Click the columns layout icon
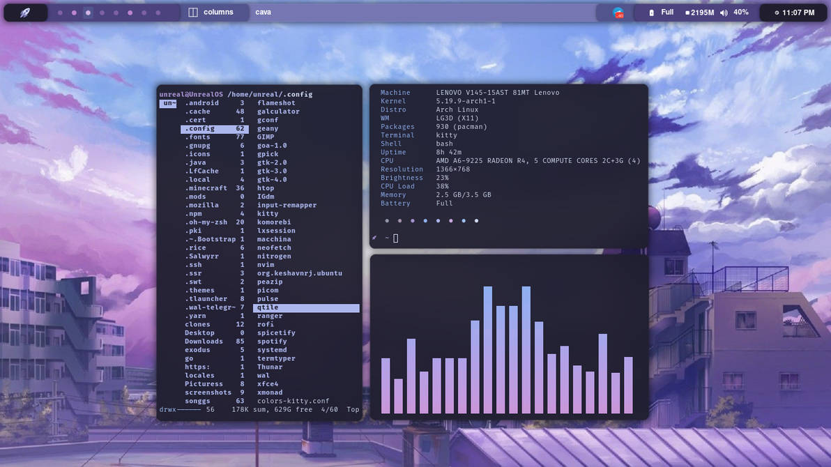 [x=193, y=12]
